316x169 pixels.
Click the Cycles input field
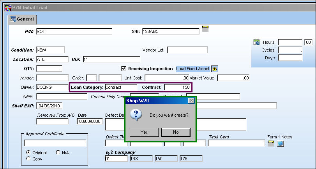tap(290, 50)
